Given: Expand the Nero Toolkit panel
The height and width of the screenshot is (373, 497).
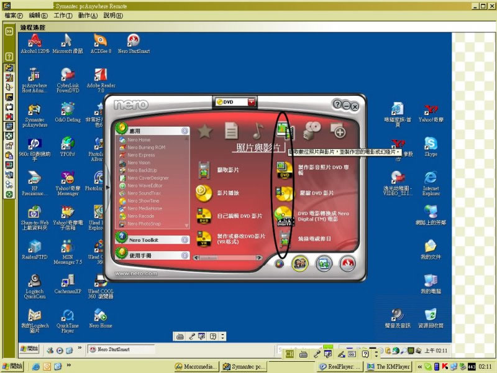Looking at the screenshot, I should coord(185,240).
